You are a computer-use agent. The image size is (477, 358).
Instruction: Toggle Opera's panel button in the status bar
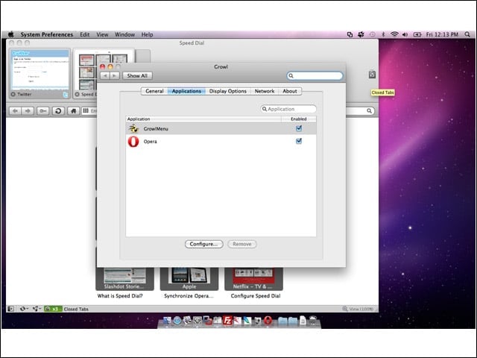click(10, 309)
